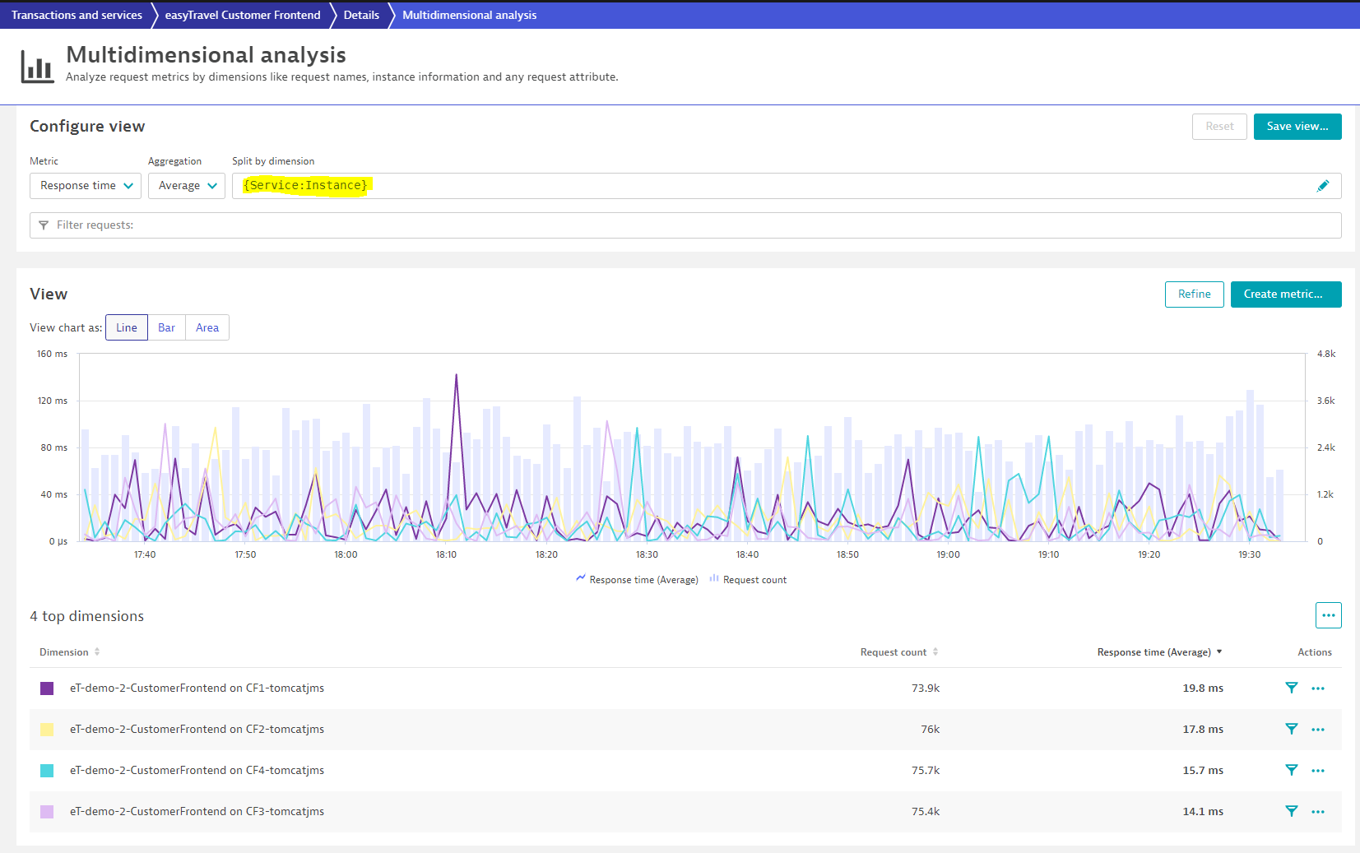The width and height of the screenshot is (1360, 853).
Task: Click the Filter requests input field
Action: pyautogui.click(x=685, y=225)
